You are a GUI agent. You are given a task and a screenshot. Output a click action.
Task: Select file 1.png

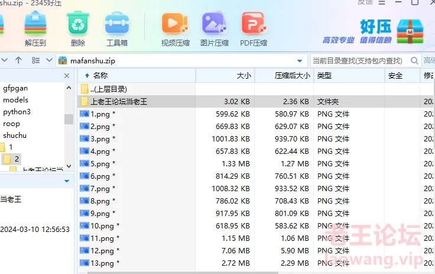pyautogui.click(x=255, y=114)
